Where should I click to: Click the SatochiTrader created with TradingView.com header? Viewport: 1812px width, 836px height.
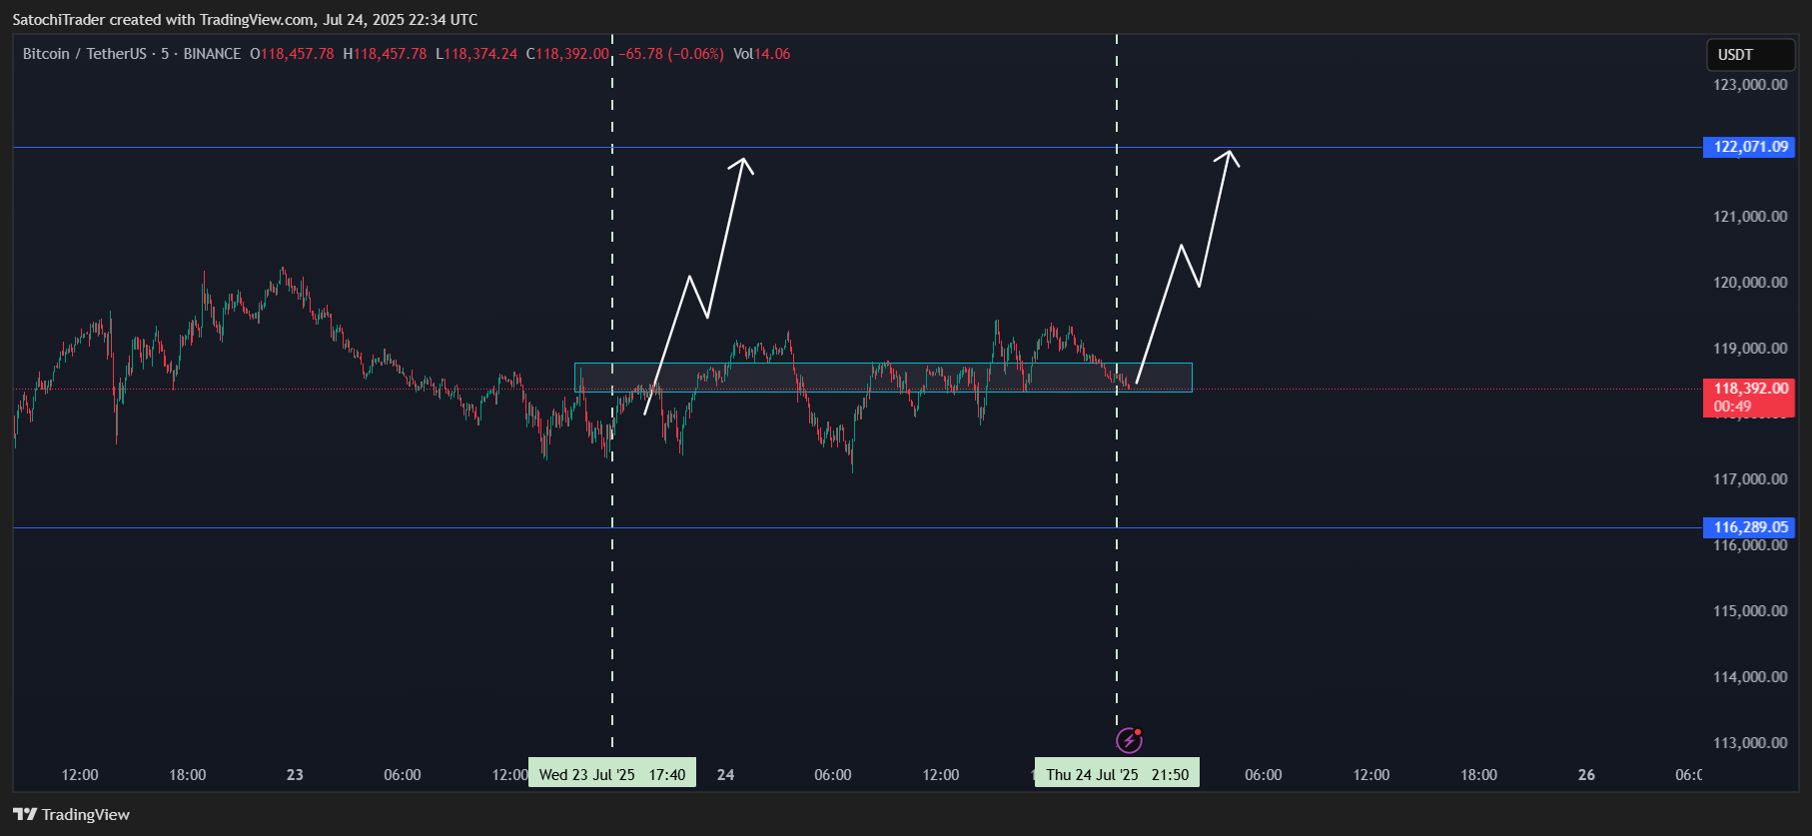[x=245, y=20]
